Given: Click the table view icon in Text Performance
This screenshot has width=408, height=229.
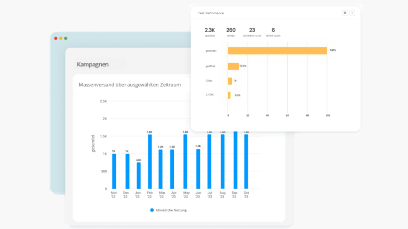Looking at the screenshot, I should (345, 13).
